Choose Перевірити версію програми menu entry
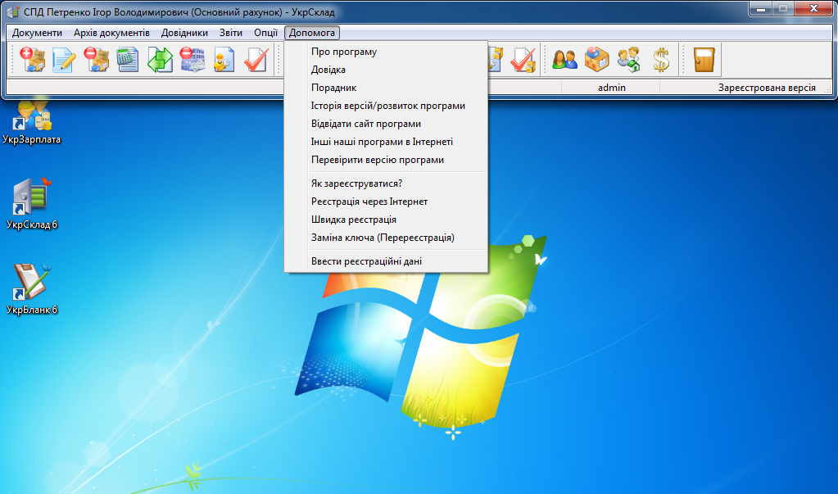This screenshot has width=838, height=494. (378, 160)
